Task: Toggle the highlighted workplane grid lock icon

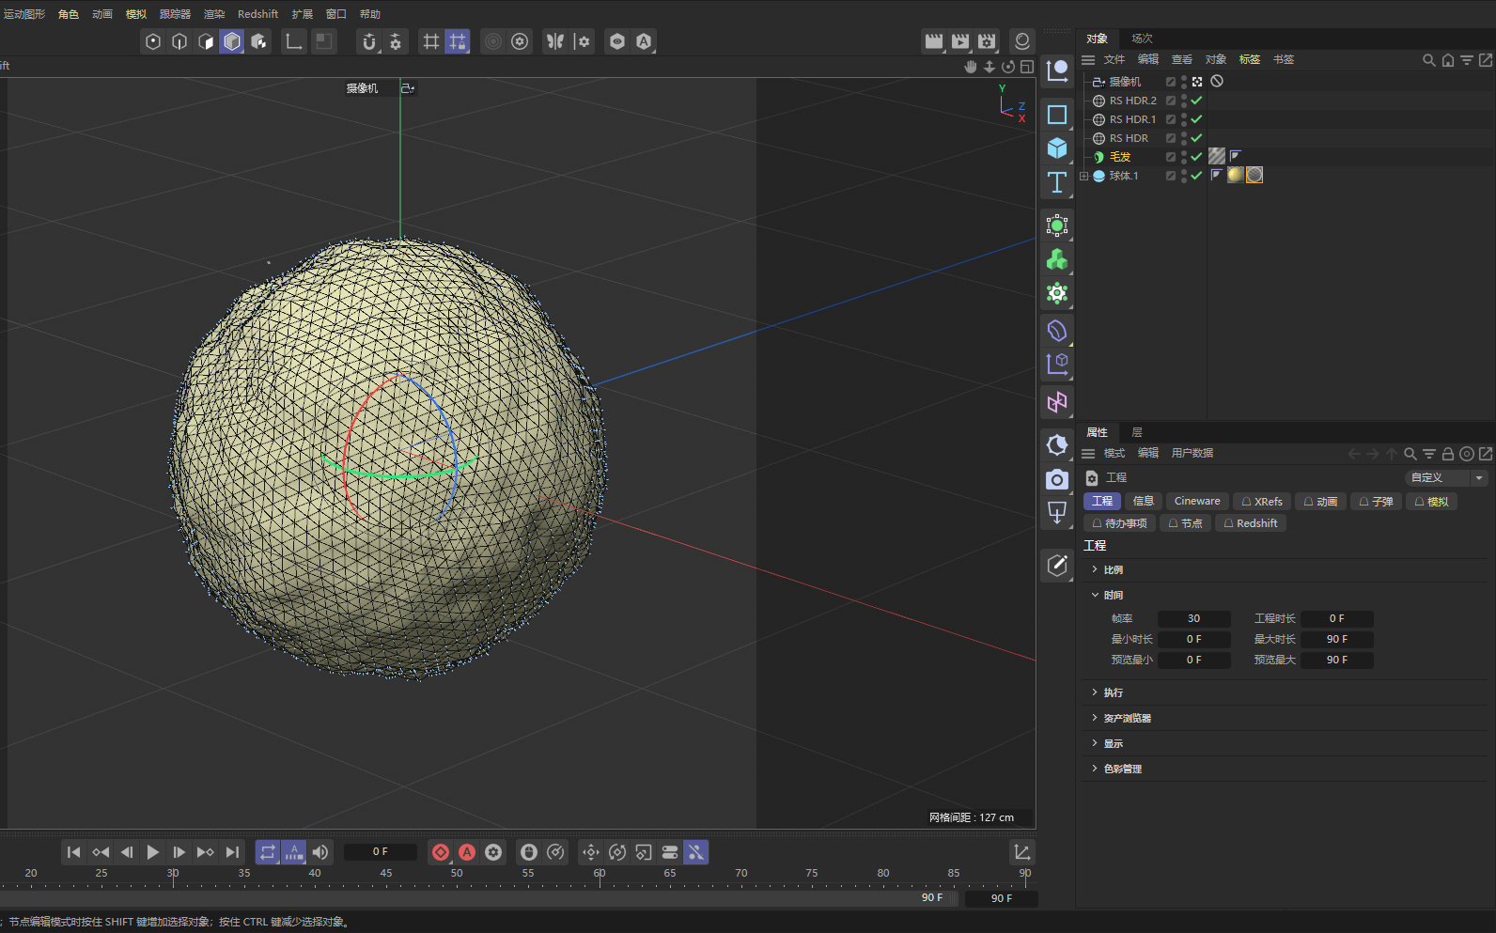Action: [x=458, y=41]
